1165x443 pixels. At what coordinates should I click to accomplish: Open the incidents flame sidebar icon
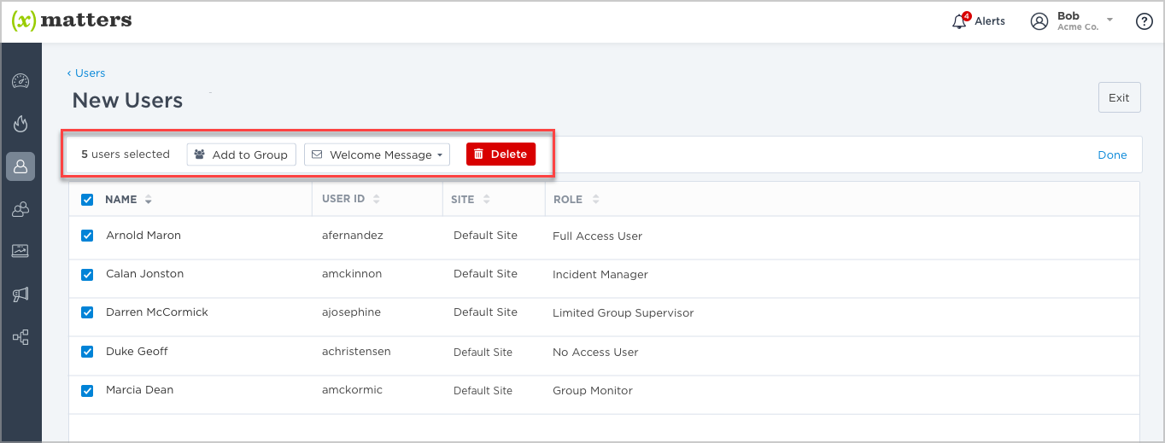pos(20,124)
